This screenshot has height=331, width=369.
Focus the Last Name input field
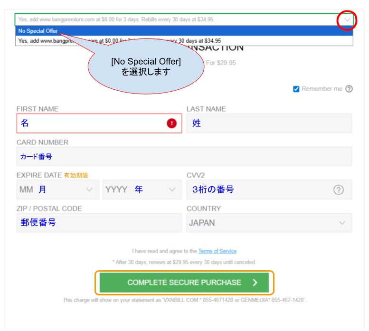[269, 123]
